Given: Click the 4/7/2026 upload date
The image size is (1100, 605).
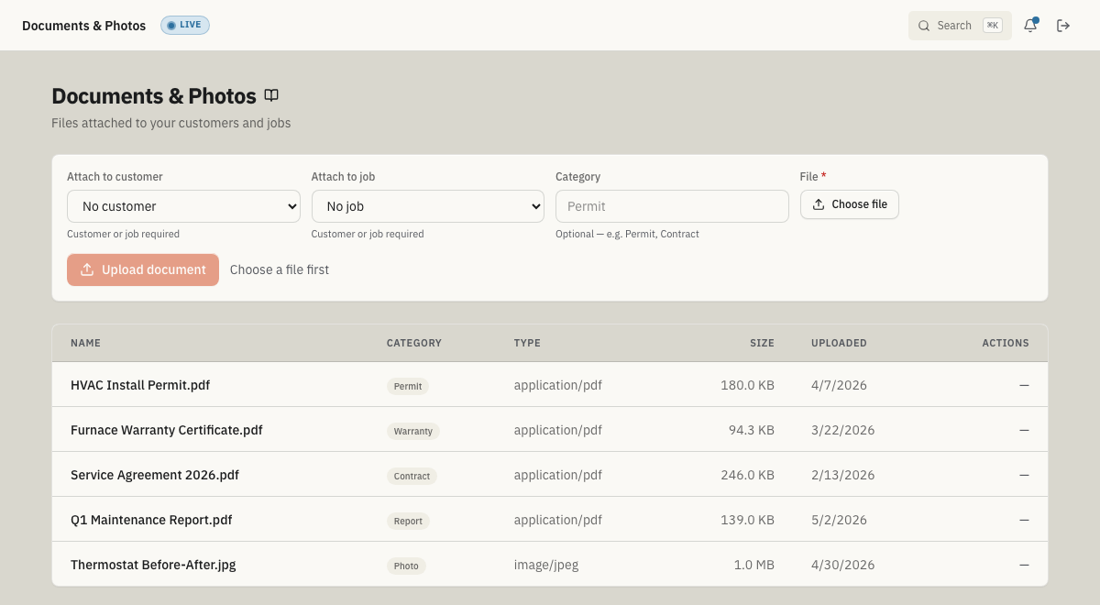Looking at the screenshot, I should pyautogui.click(x=839, y=385).
